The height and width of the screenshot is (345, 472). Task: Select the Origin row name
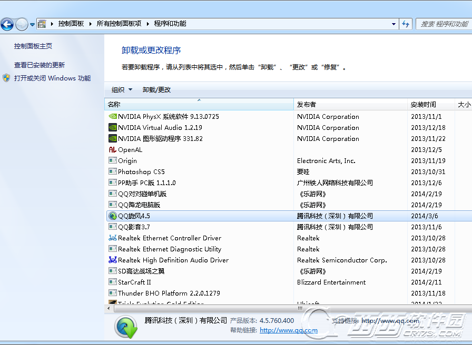[x=127, y=161]
